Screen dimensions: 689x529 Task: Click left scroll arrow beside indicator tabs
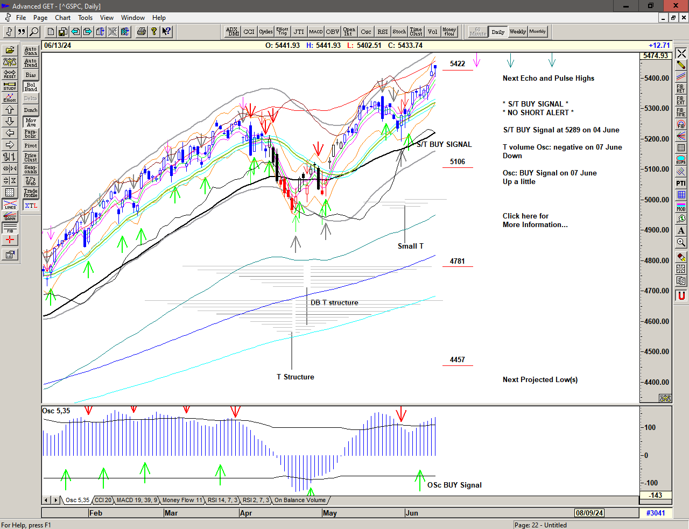click(47, 500)
